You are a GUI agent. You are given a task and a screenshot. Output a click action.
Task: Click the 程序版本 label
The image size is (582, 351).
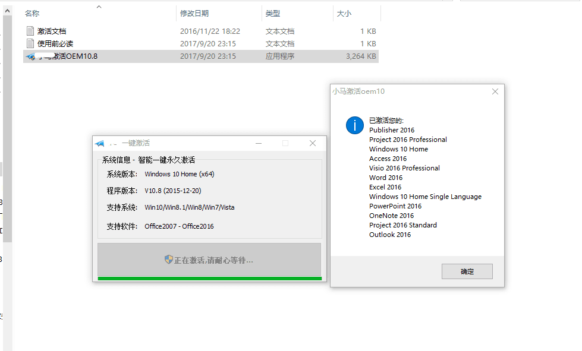[x=122, y=191]
